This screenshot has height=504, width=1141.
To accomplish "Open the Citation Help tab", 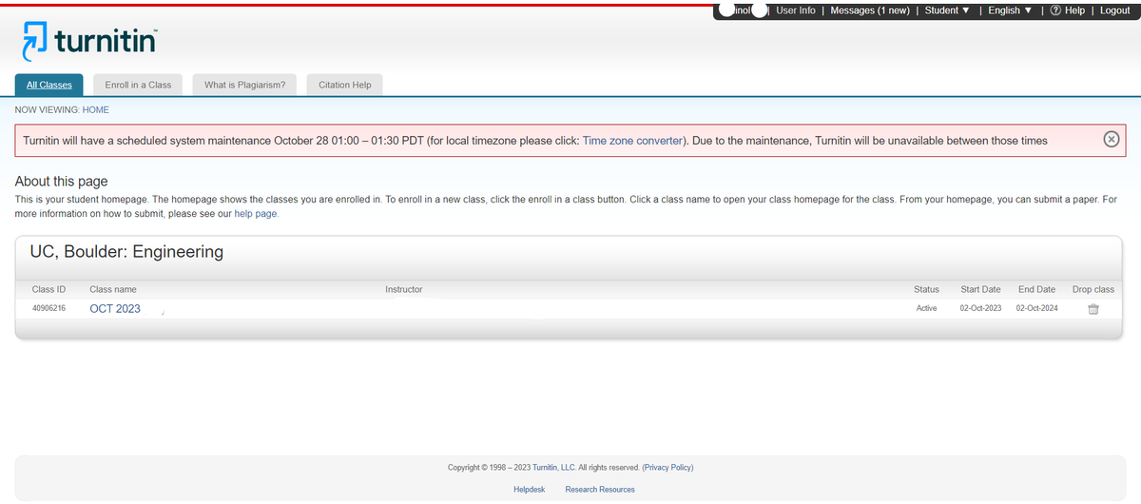I will pos(345,85).
